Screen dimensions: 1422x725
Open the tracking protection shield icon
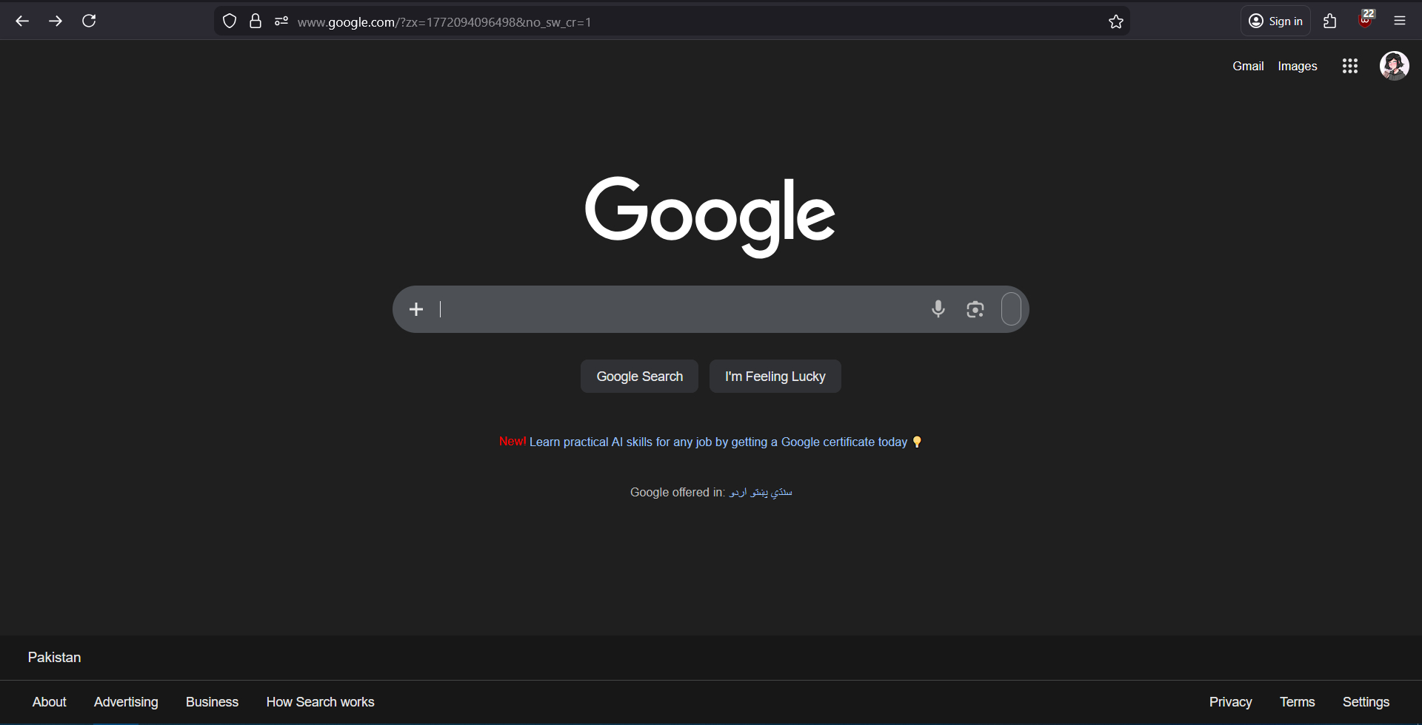coord(230,21)
